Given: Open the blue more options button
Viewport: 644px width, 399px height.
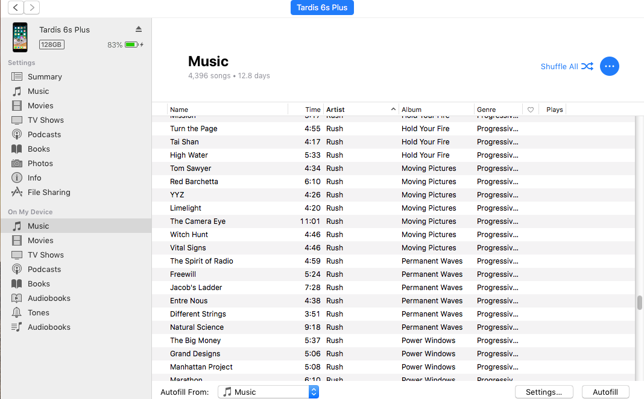Looking at the screenshot, I should 610,66.
